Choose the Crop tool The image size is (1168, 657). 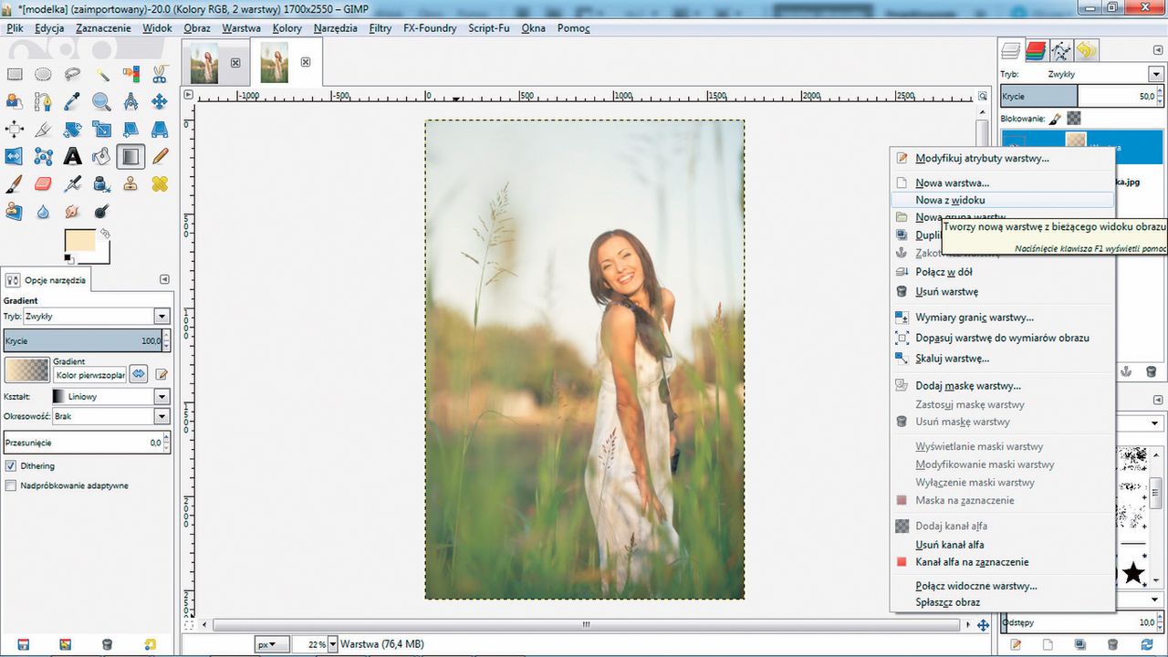tap(43, 129)
